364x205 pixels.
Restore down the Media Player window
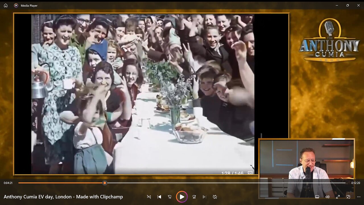pos(348,5)
